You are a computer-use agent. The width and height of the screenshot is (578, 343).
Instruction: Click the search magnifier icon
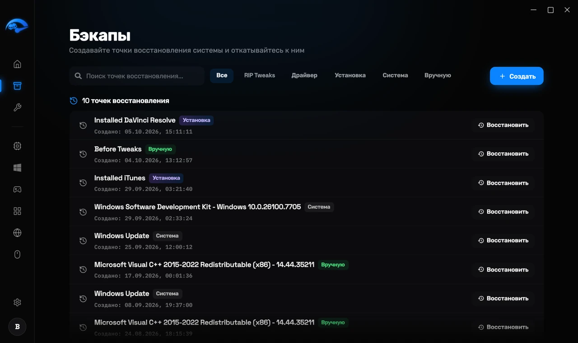point(78,76)
